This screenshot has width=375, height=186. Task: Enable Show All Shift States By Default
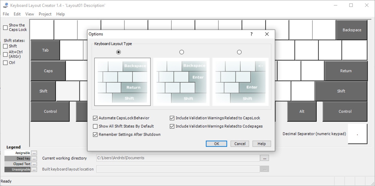coord(95,126)
